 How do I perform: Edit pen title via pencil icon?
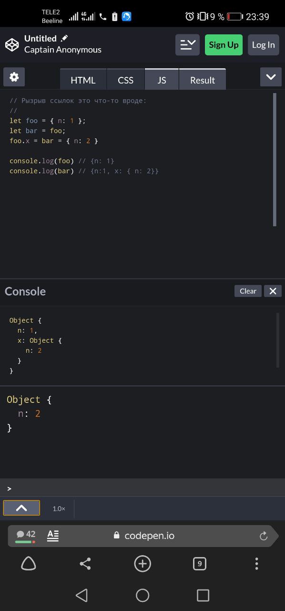(x=64, y=38)
